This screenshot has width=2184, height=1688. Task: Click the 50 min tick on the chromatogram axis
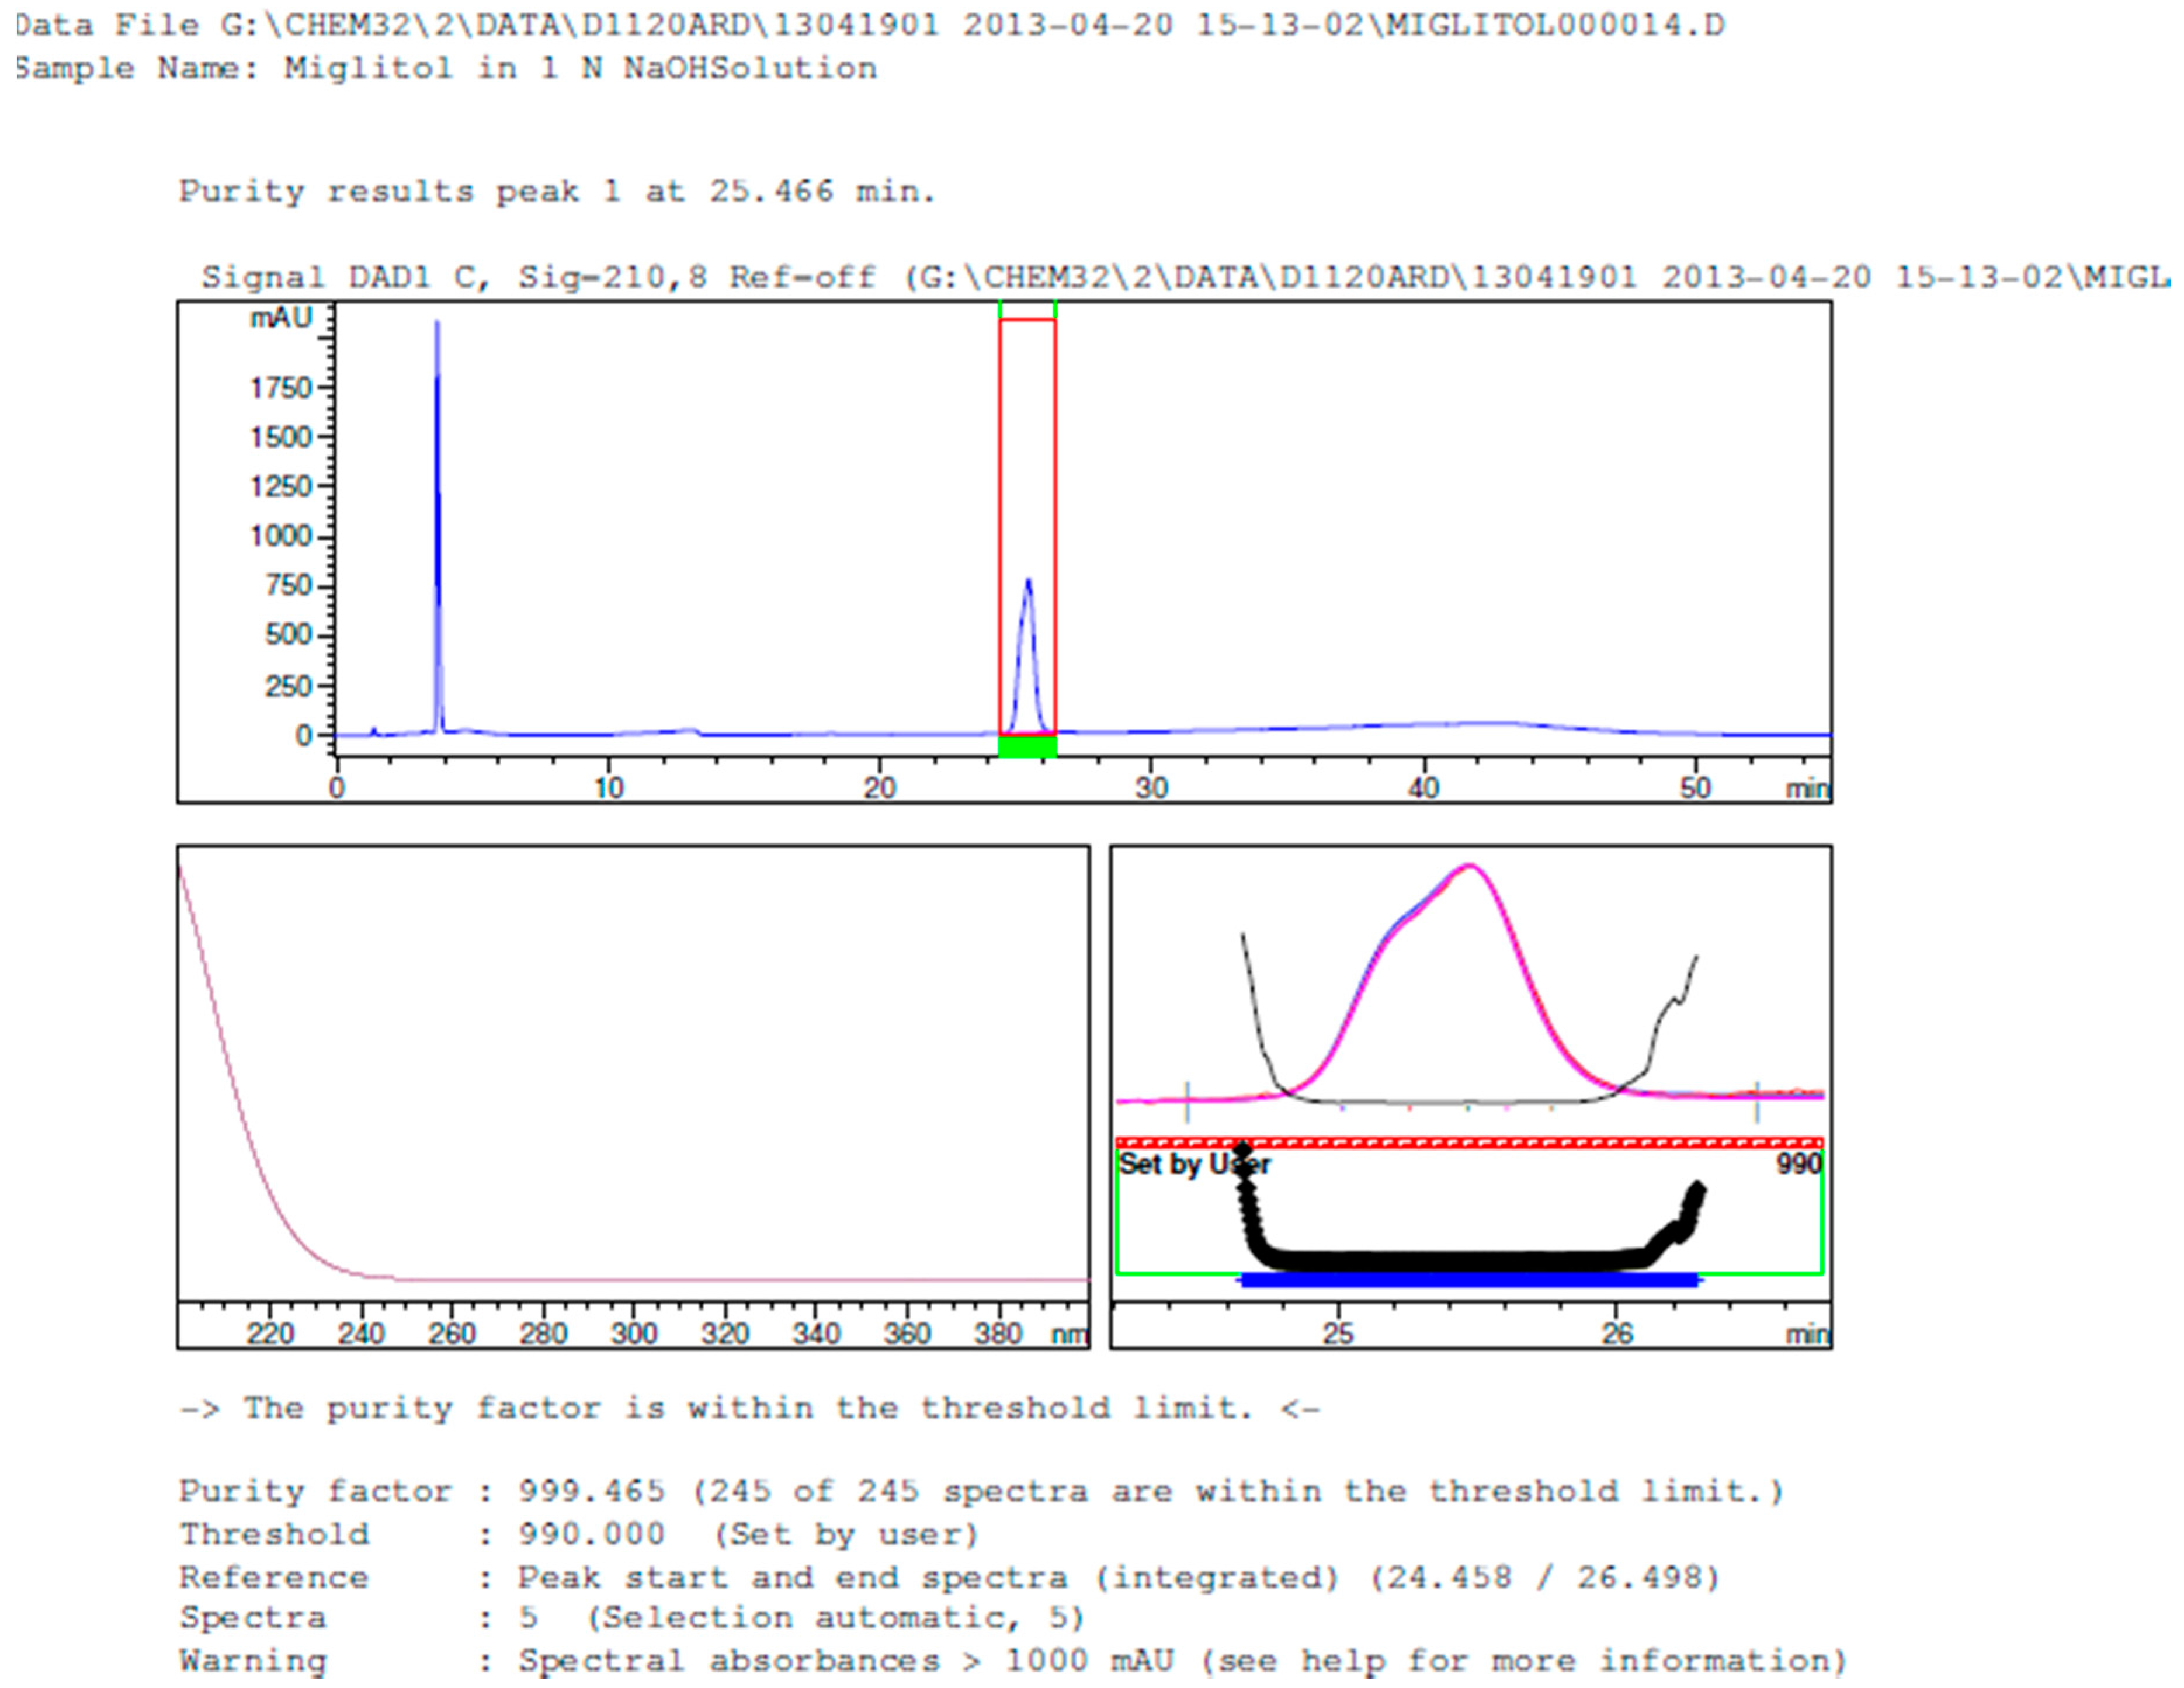tap(1696, 788)
